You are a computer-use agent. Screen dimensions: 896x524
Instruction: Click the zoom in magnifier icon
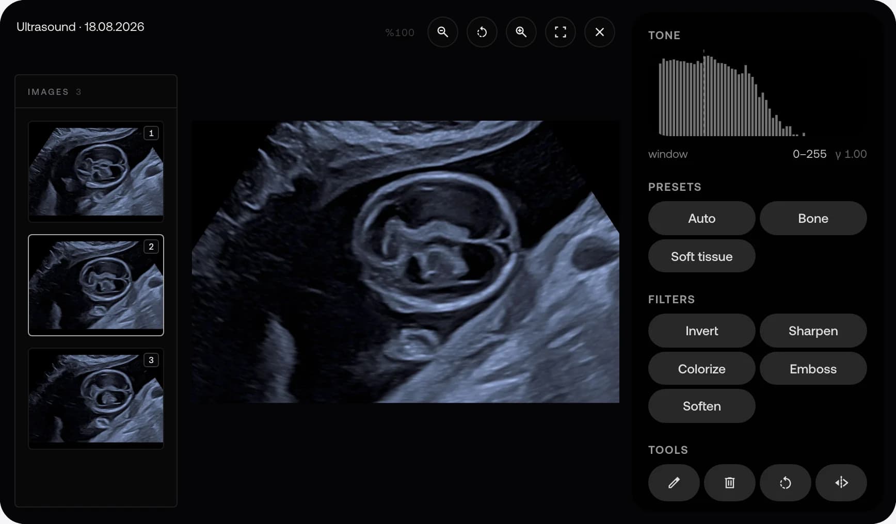pos(521,32)
